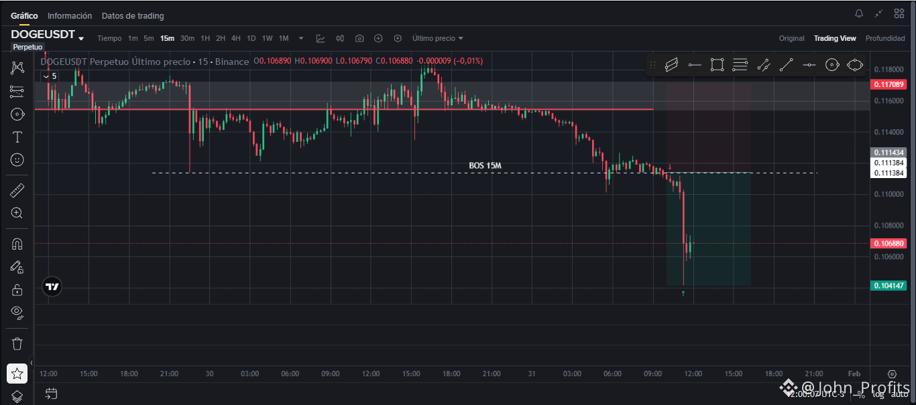Set interval to 1D
The height and width of the screenshot is (405, 916).
point(251,38)
